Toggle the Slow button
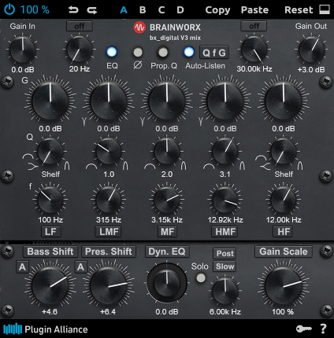 click(x=225, y=266)
